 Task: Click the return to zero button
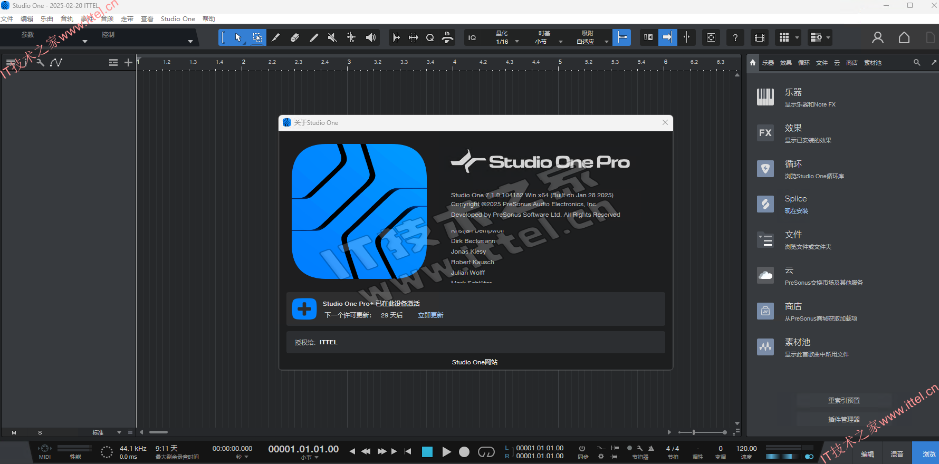pyautogui.click(x=408, y=451)
